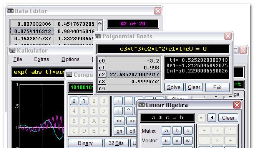254x148 pixels.
Task: Click the XOR caret (^) key
Action: coord(128,111)
